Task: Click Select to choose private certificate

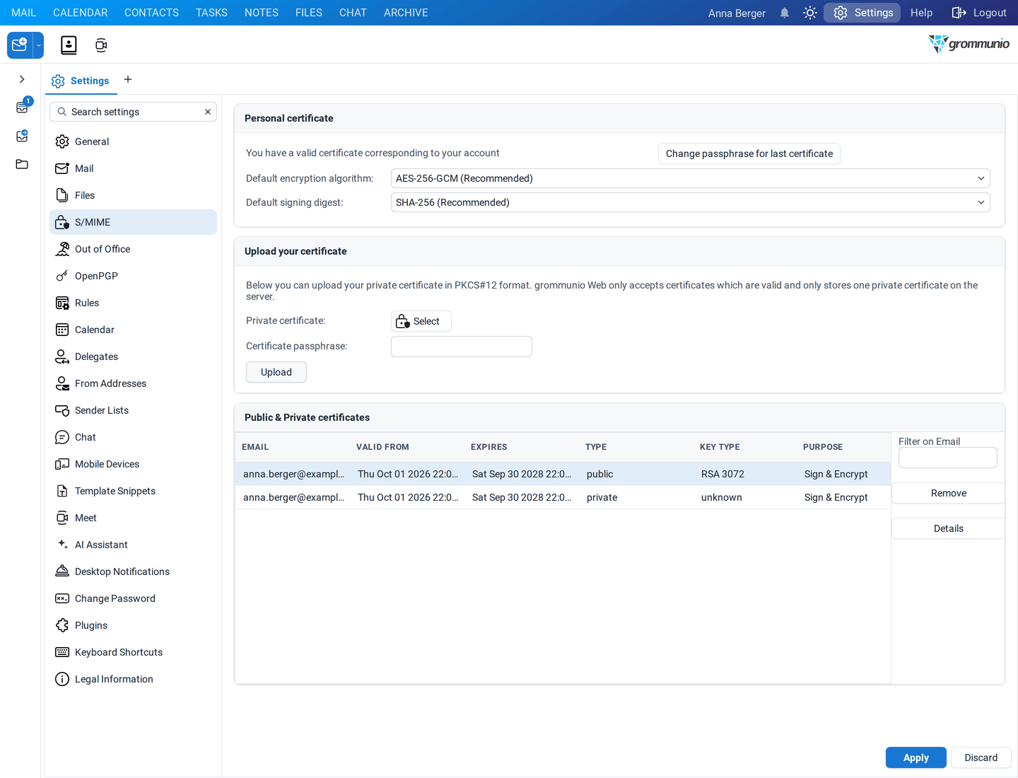Action: click(421, 321)
